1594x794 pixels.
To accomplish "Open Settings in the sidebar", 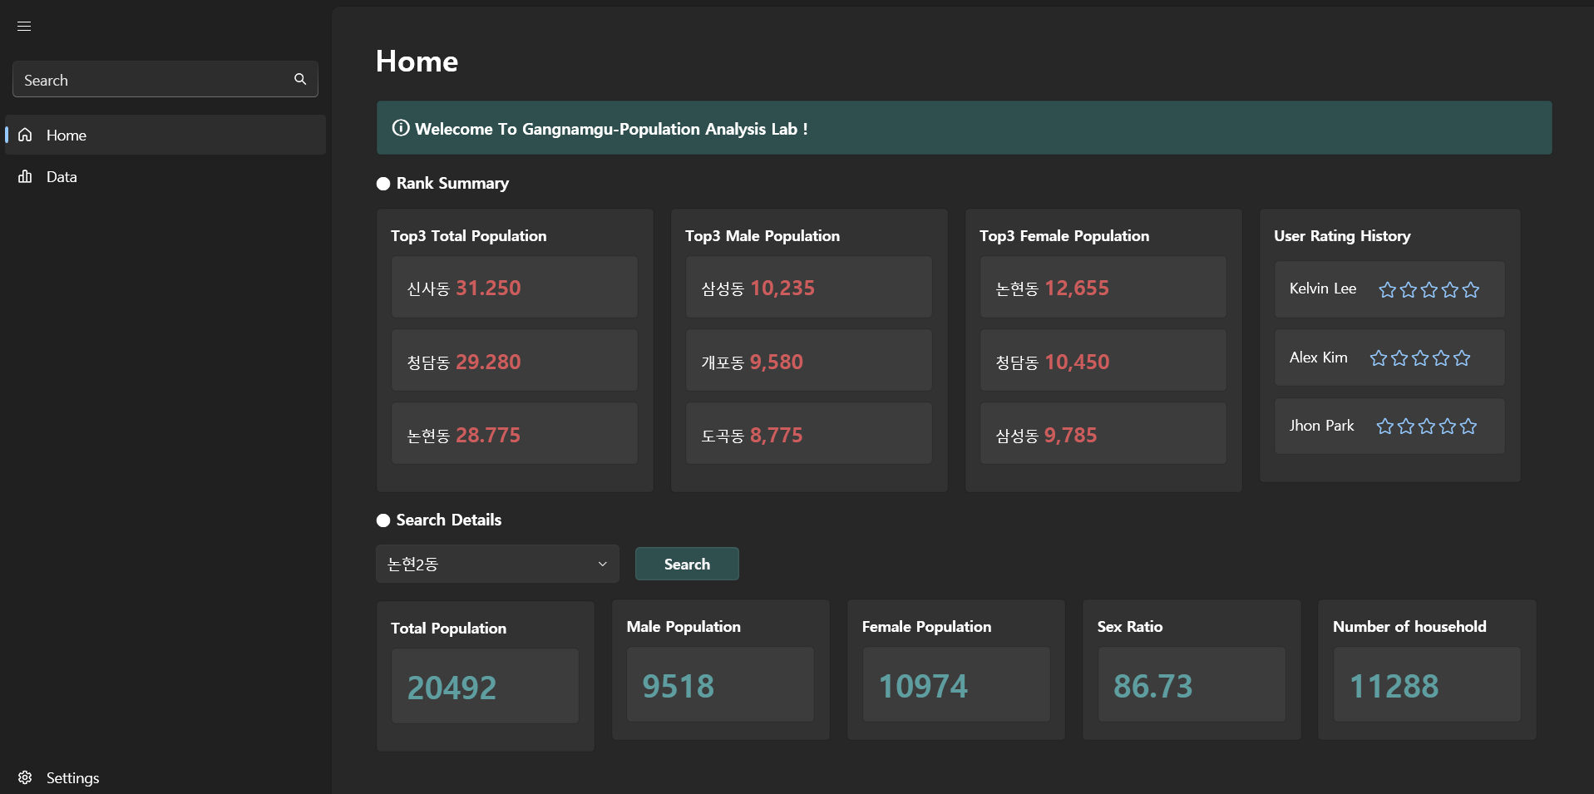I will coord(165,777).
